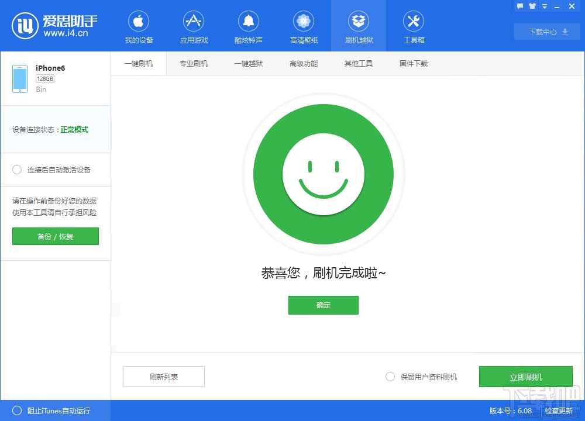Image resolution: width=585 pixels, height=421 pixels.
Task: Switch to the 专业刷机 tab
Action: (194, 63)
